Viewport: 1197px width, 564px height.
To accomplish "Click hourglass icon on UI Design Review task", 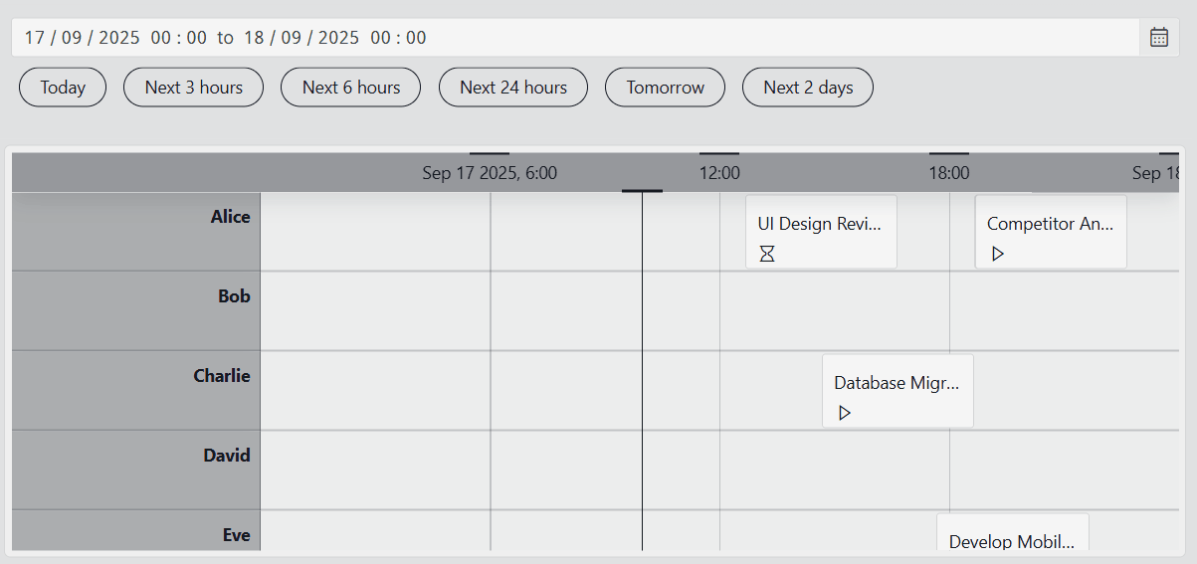I will [767, 254].
